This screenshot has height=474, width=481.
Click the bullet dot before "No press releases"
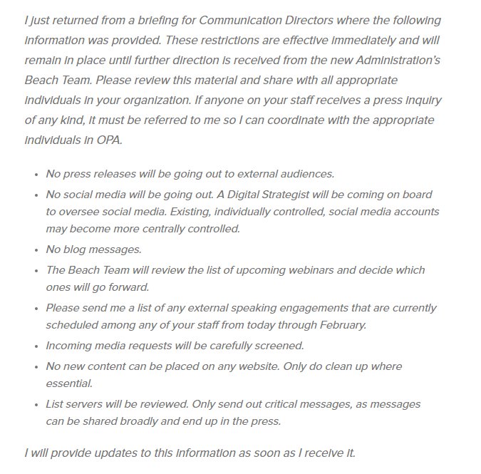click(x=36, y=174)
